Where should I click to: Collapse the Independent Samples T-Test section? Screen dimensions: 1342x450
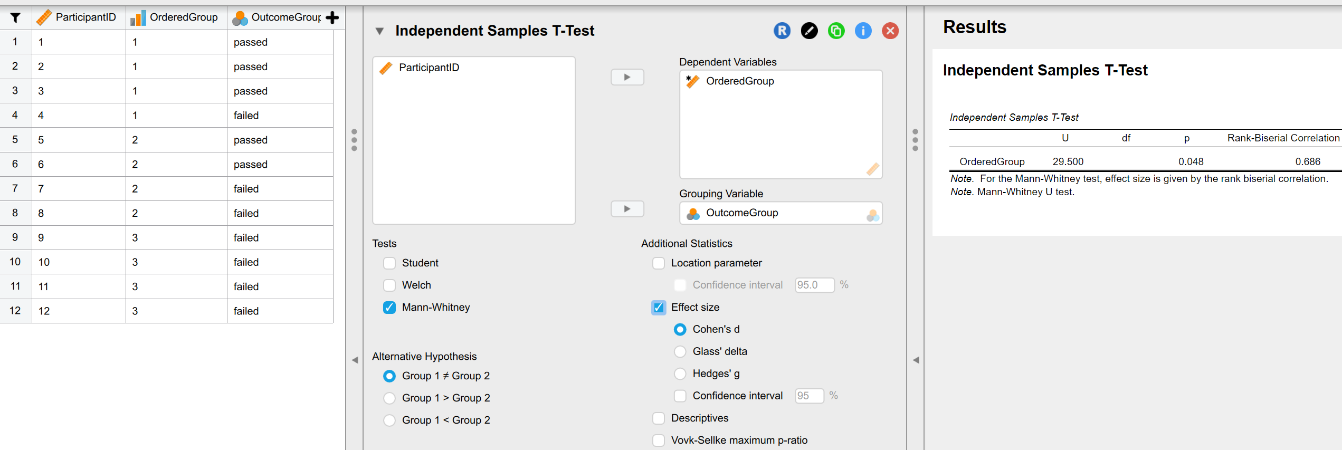tap(379, 31)
